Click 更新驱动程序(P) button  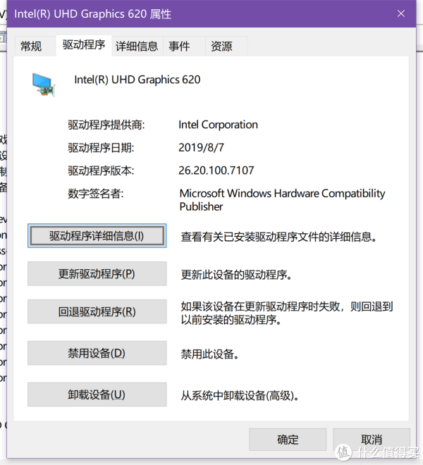[x=97, y=274]
